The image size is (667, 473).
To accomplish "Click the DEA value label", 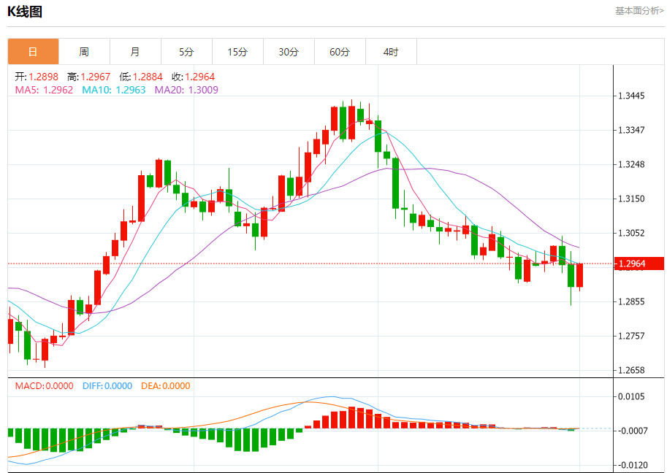I will pos(164,386).
